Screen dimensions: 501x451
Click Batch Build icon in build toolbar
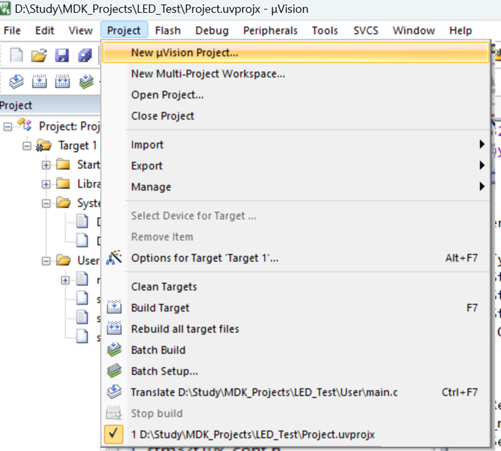(86, 82)
